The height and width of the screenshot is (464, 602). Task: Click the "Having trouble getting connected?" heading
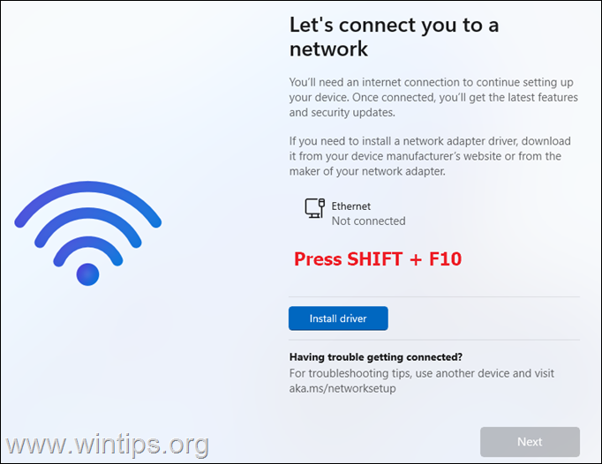click(x=376, y=357)
